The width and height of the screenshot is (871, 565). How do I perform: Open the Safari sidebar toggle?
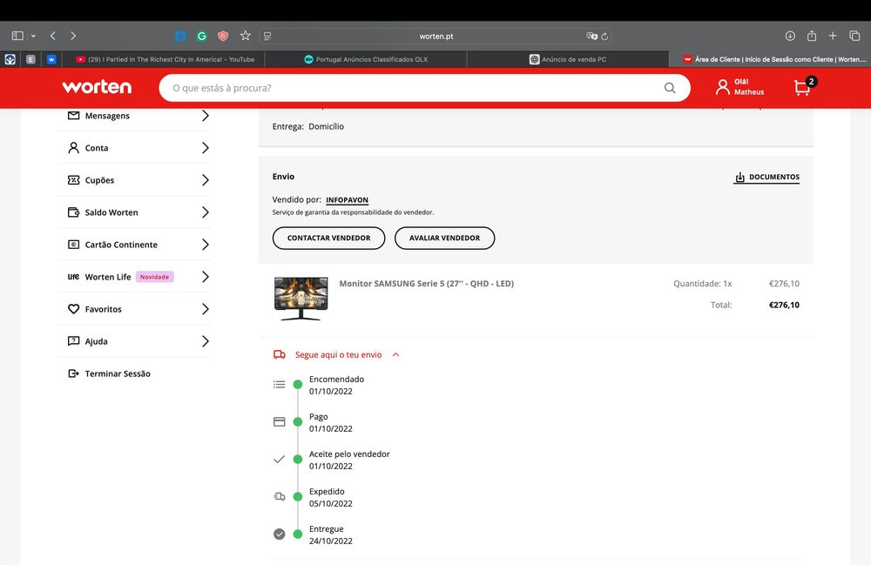tap(17, 36)
